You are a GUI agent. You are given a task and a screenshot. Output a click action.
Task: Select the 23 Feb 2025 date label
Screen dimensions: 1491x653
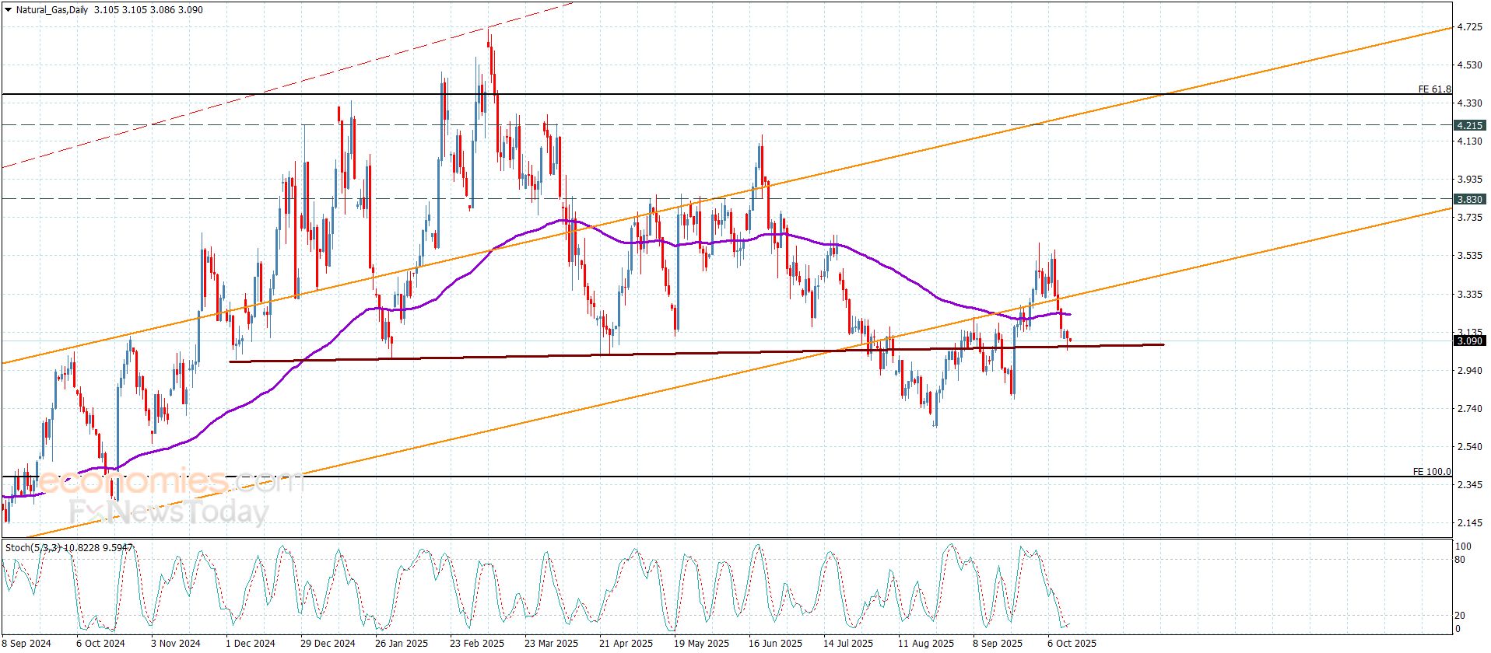[476, 643]
